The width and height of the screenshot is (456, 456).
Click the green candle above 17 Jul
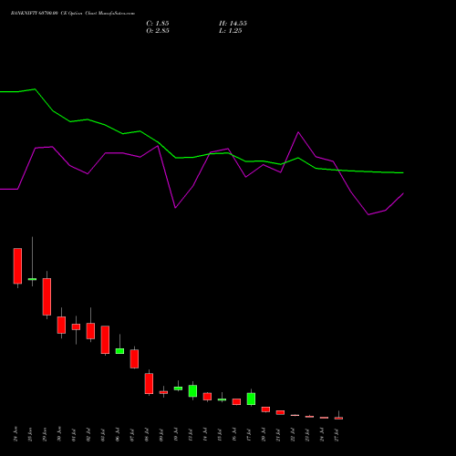251,399
